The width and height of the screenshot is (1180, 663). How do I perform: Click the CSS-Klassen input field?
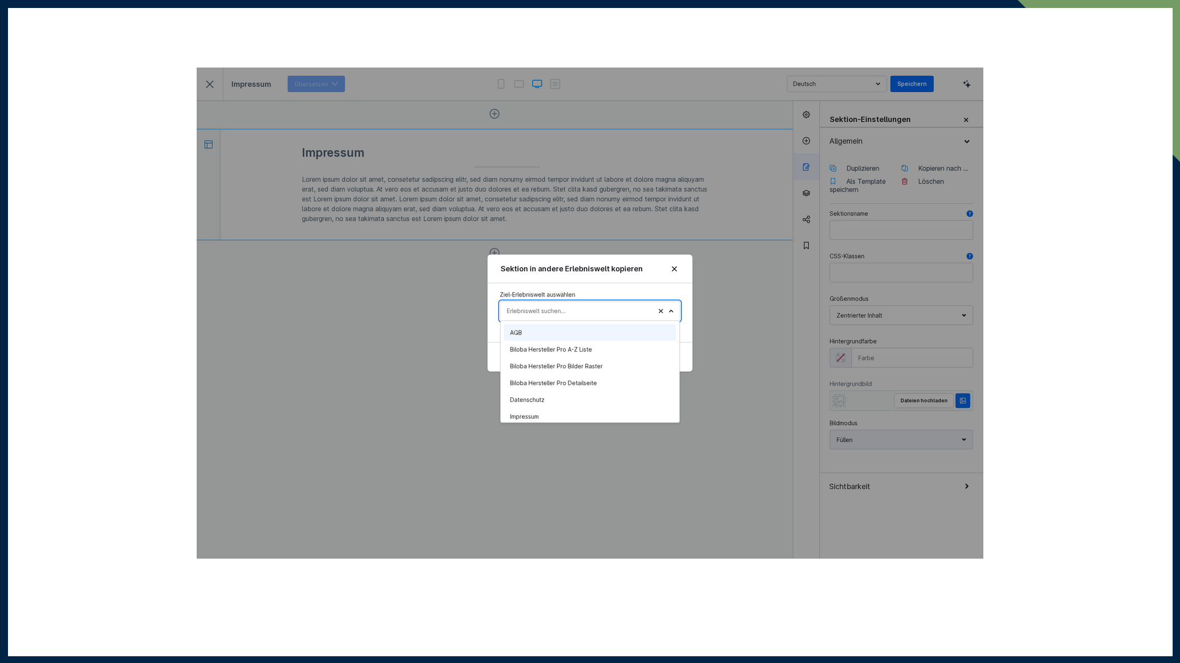pyautogui.click(x=901, y=273)
